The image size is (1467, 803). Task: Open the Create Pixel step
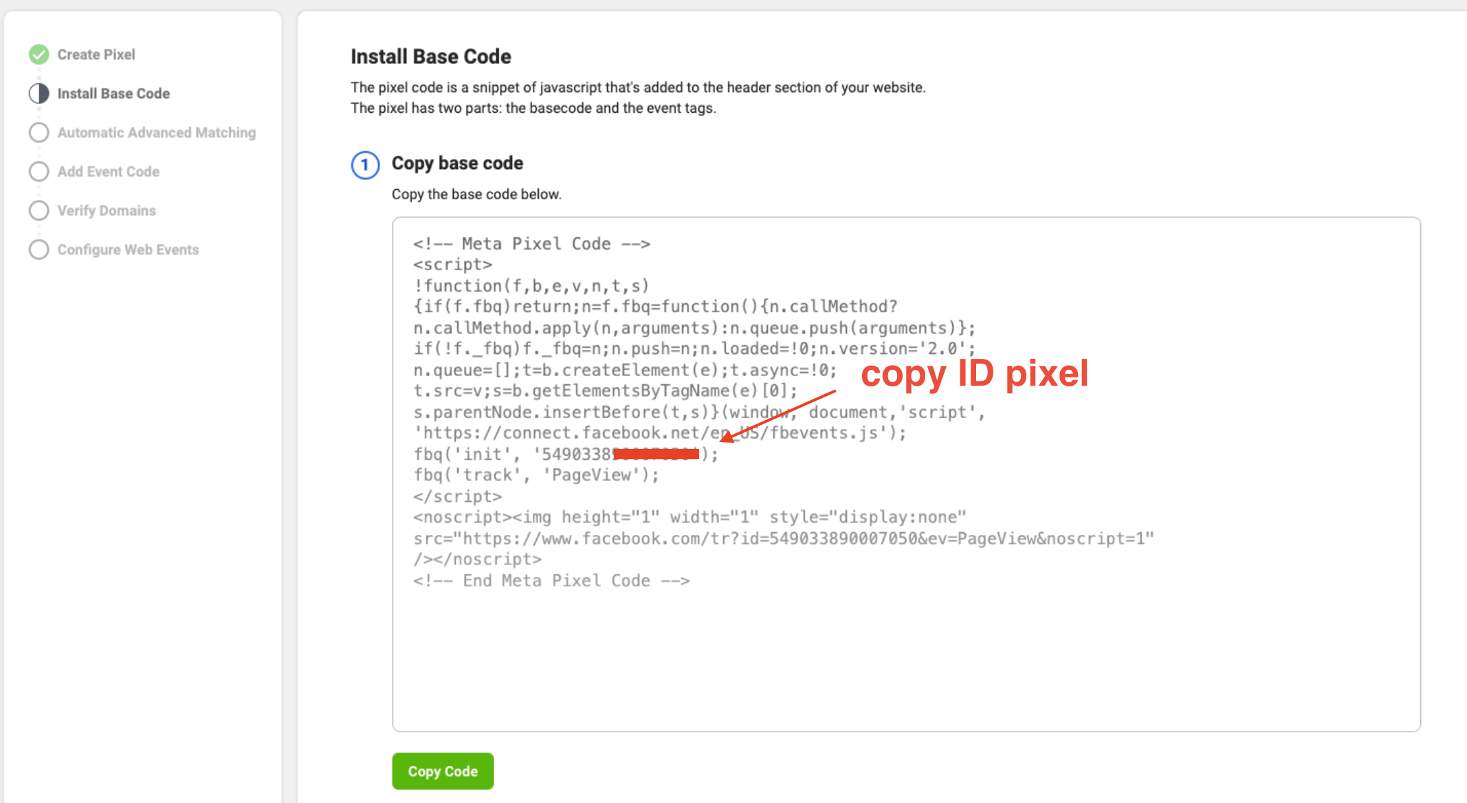point(96,54)
